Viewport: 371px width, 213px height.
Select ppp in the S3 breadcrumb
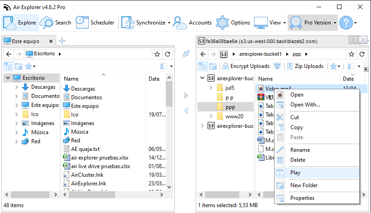(297, 54)
